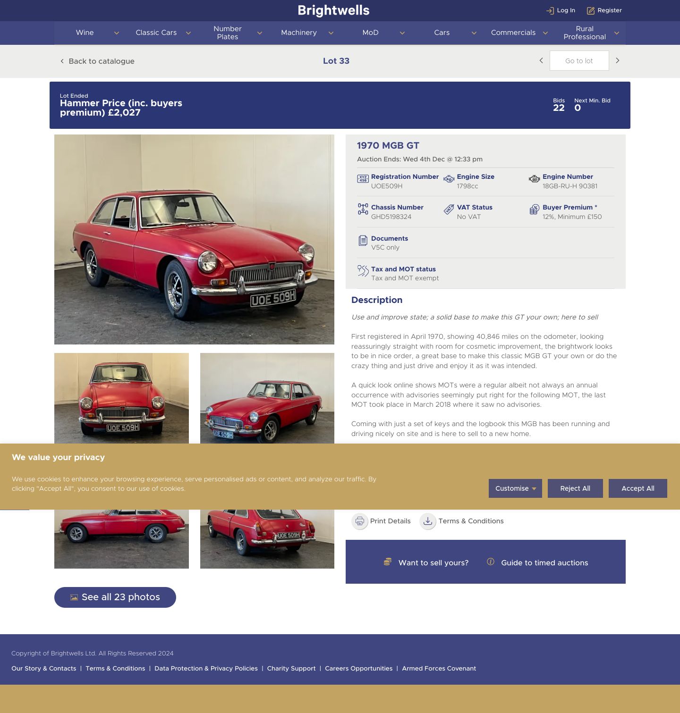Open the Terms & Conditions download link text
The image size is (680, 713).
471,521
